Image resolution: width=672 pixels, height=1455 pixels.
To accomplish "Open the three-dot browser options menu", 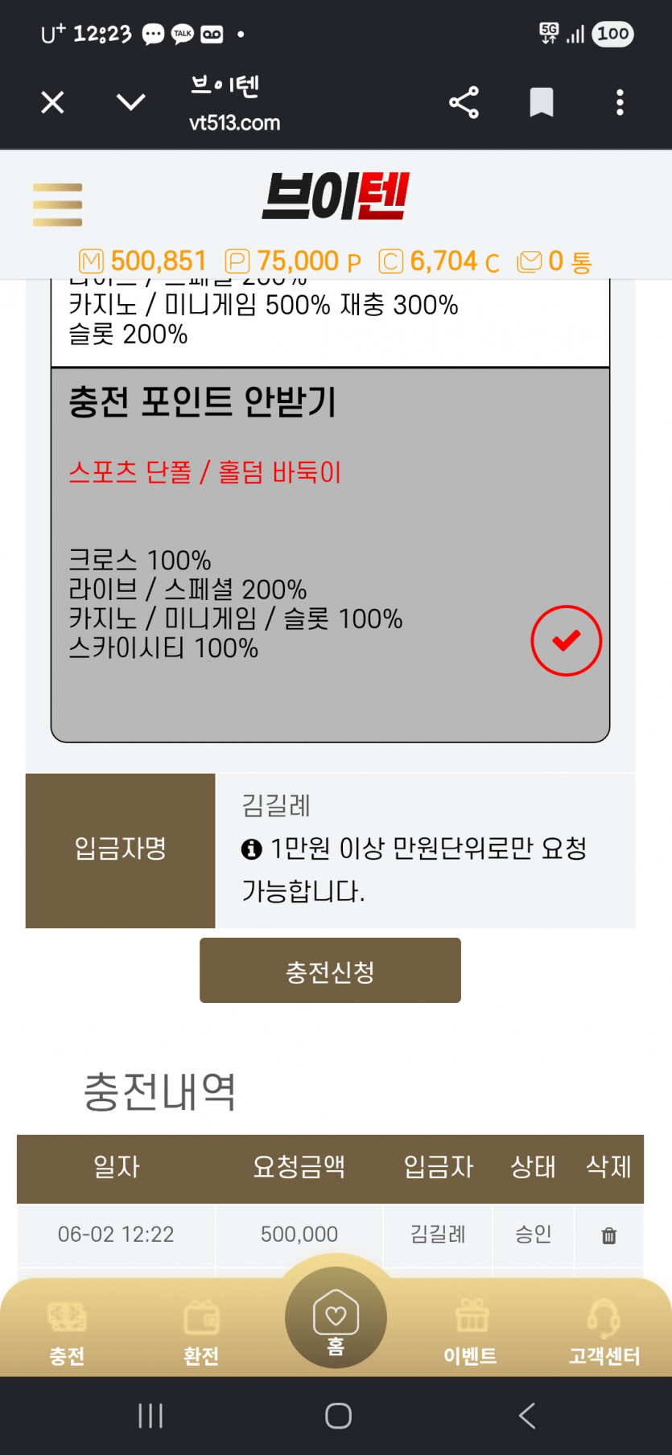I will pos(620,103).
